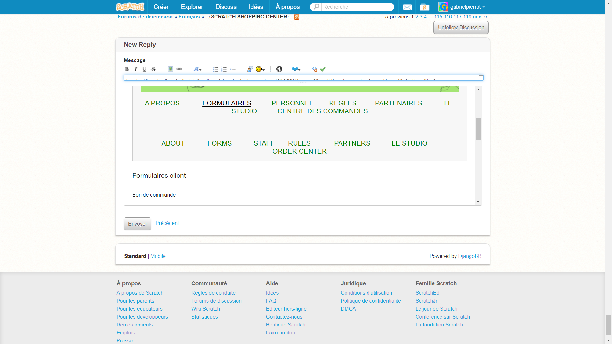Open ScratchJr footer link
Viewport: 612px width, 344px height.
(x=426, y=301)
